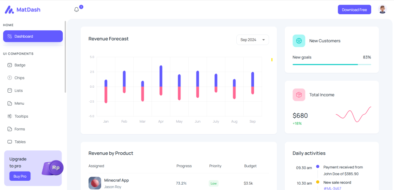This screenshot has height=190, width=394.
Task: Open the notifications bell icon
Action: tap(77, 10)
